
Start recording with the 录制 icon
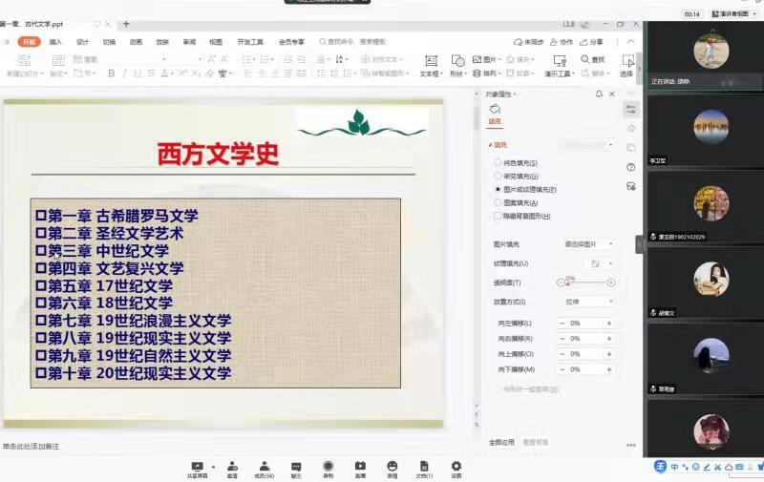[x=328, y=467]
